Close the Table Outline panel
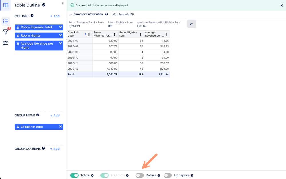The image size is (286, 179). 63,3
